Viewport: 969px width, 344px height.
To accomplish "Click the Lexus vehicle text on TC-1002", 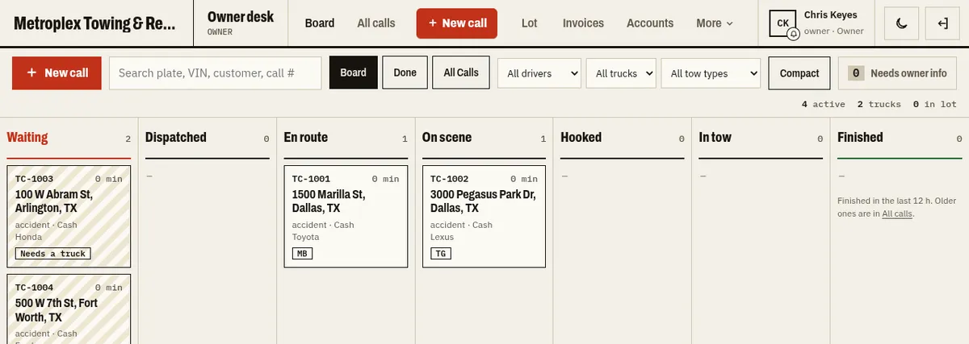I will [443, 237].
